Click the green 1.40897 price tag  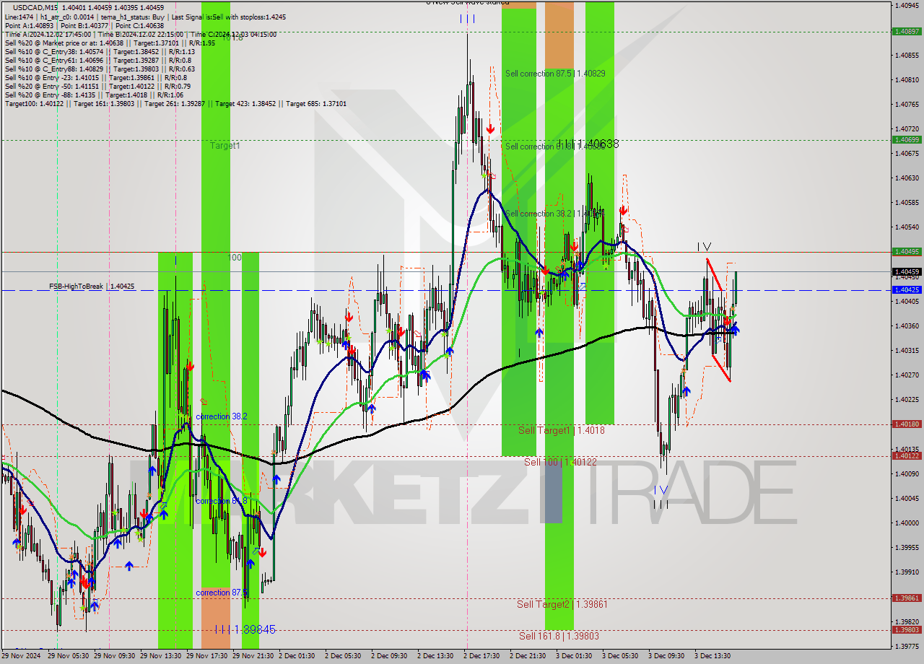(x=907, y=32)
